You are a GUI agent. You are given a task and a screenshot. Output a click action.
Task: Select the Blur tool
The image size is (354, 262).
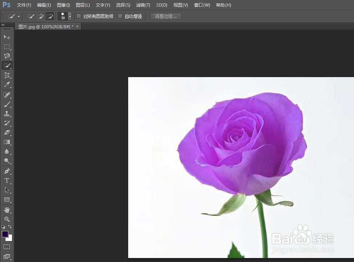(x=7, y=152)
